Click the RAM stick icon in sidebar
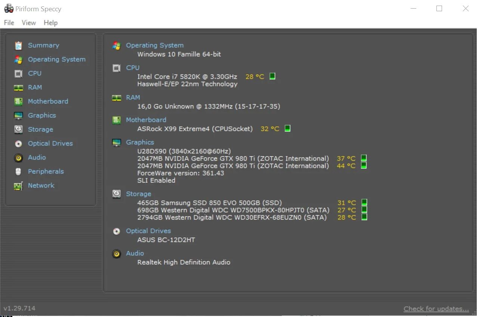Viewport: 482px width, 317px height. coord(18,87)
